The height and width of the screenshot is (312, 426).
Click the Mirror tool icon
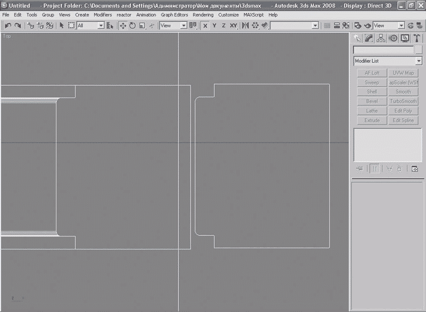pyautogui.click(x=245, y=26)
